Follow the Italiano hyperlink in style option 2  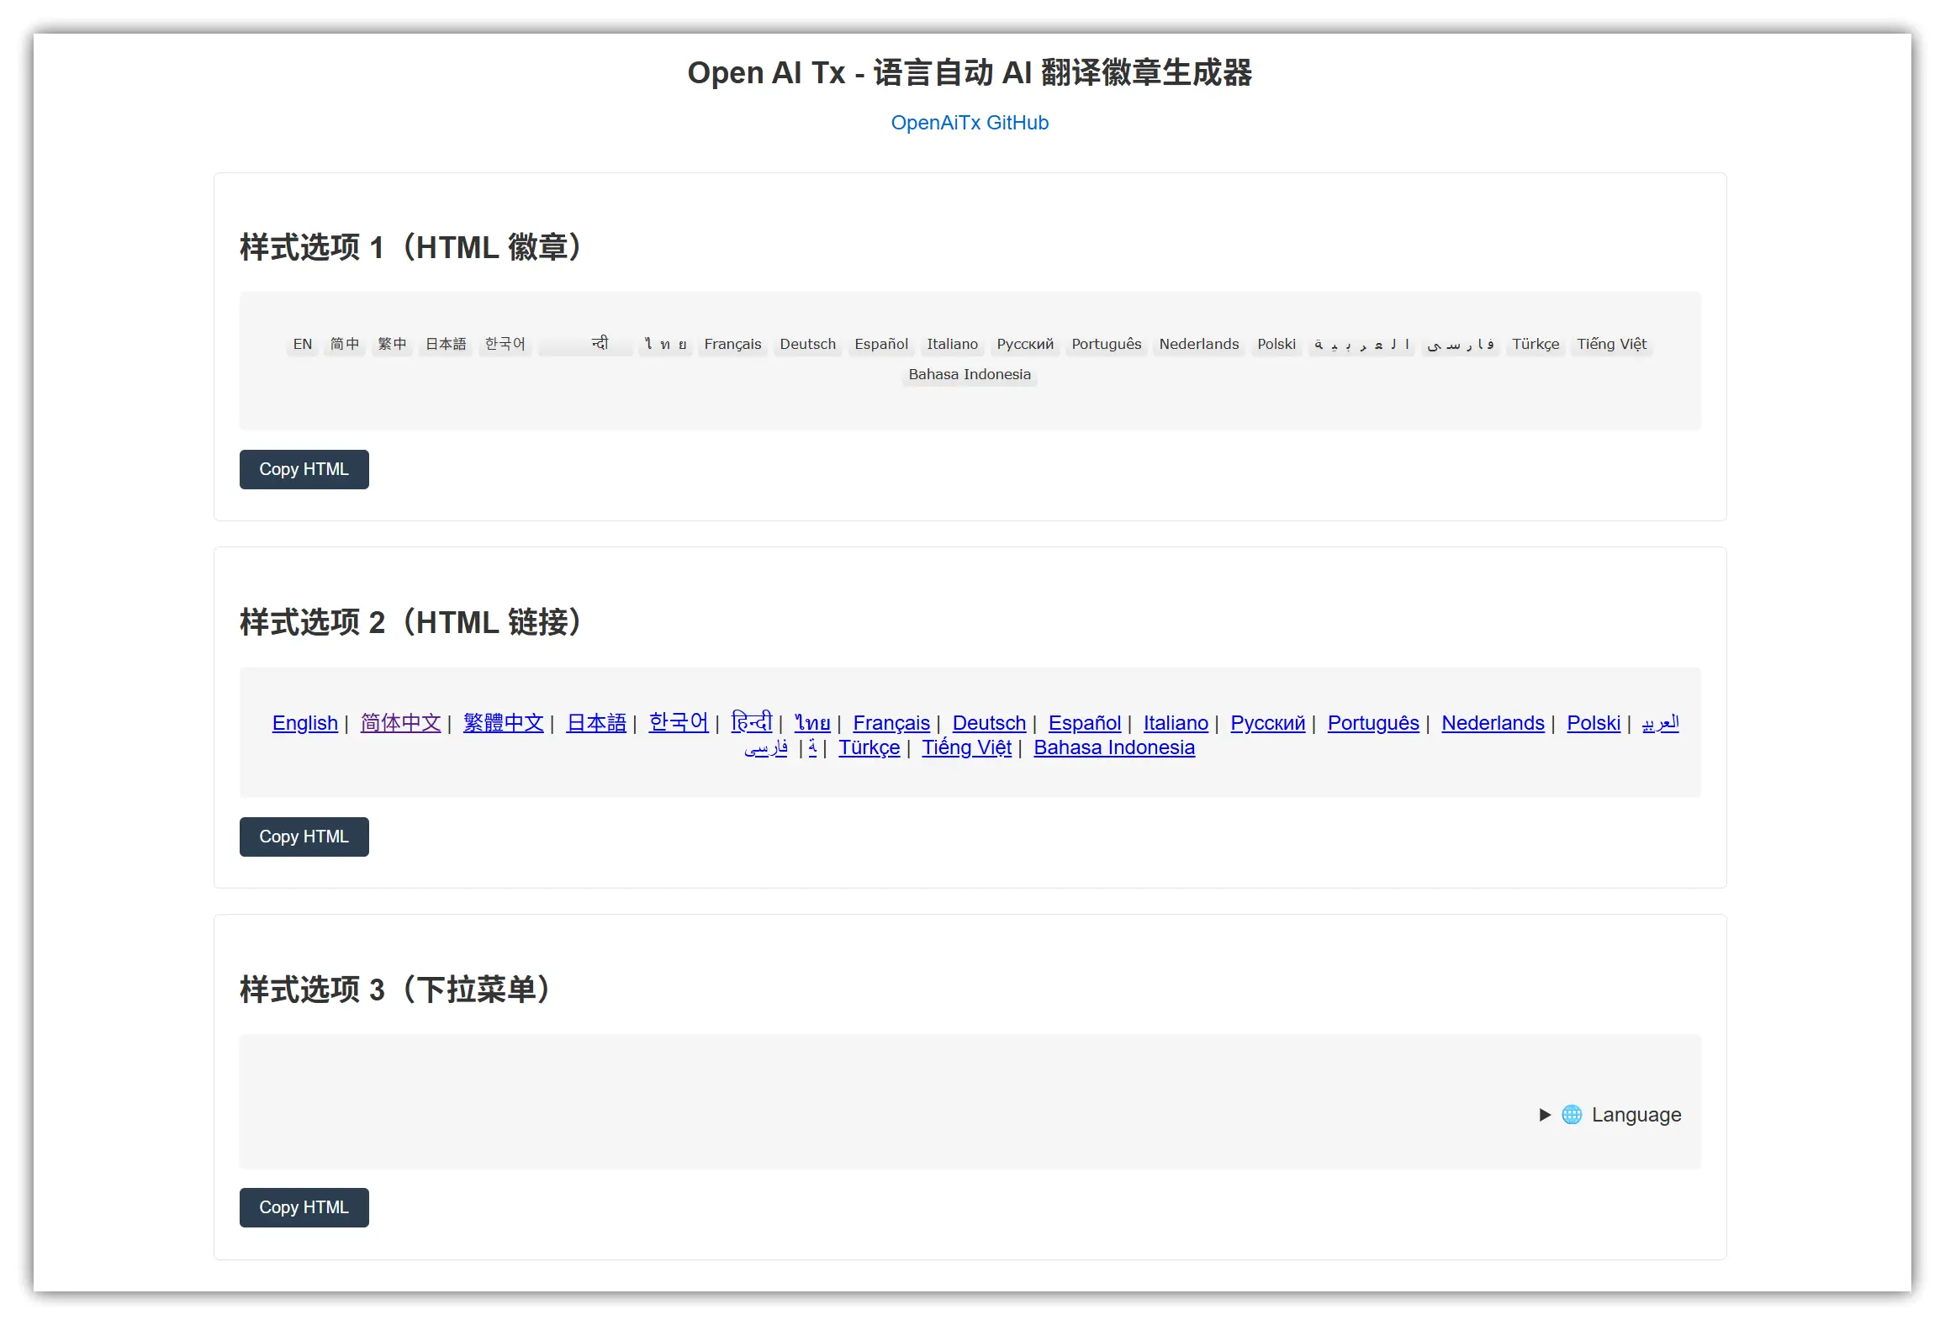(1176, 723)
